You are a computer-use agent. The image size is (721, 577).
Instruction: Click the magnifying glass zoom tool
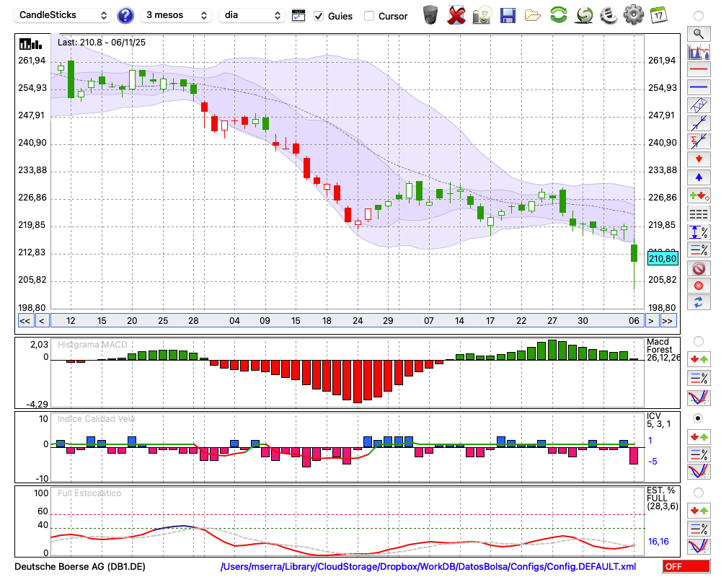(x=698, y=33)
